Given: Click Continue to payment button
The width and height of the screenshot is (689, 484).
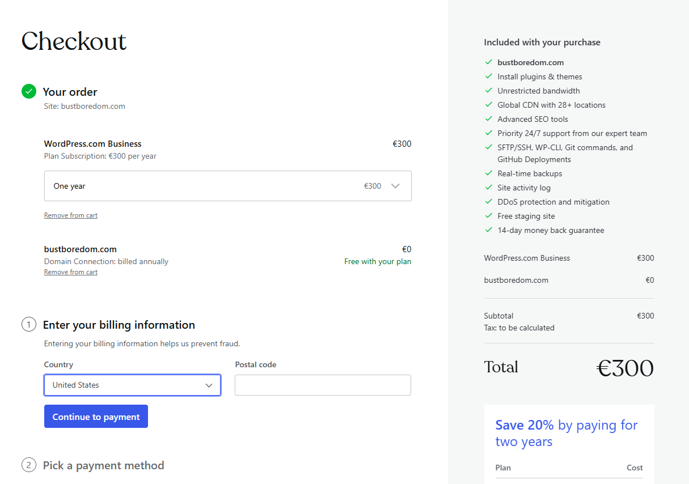Looking at the screenshot, I should [96, 417].
